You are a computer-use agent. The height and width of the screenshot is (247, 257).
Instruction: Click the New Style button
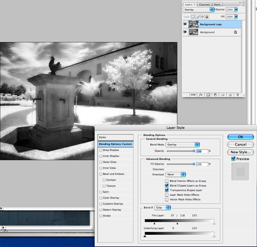click(x=240, y=152)
